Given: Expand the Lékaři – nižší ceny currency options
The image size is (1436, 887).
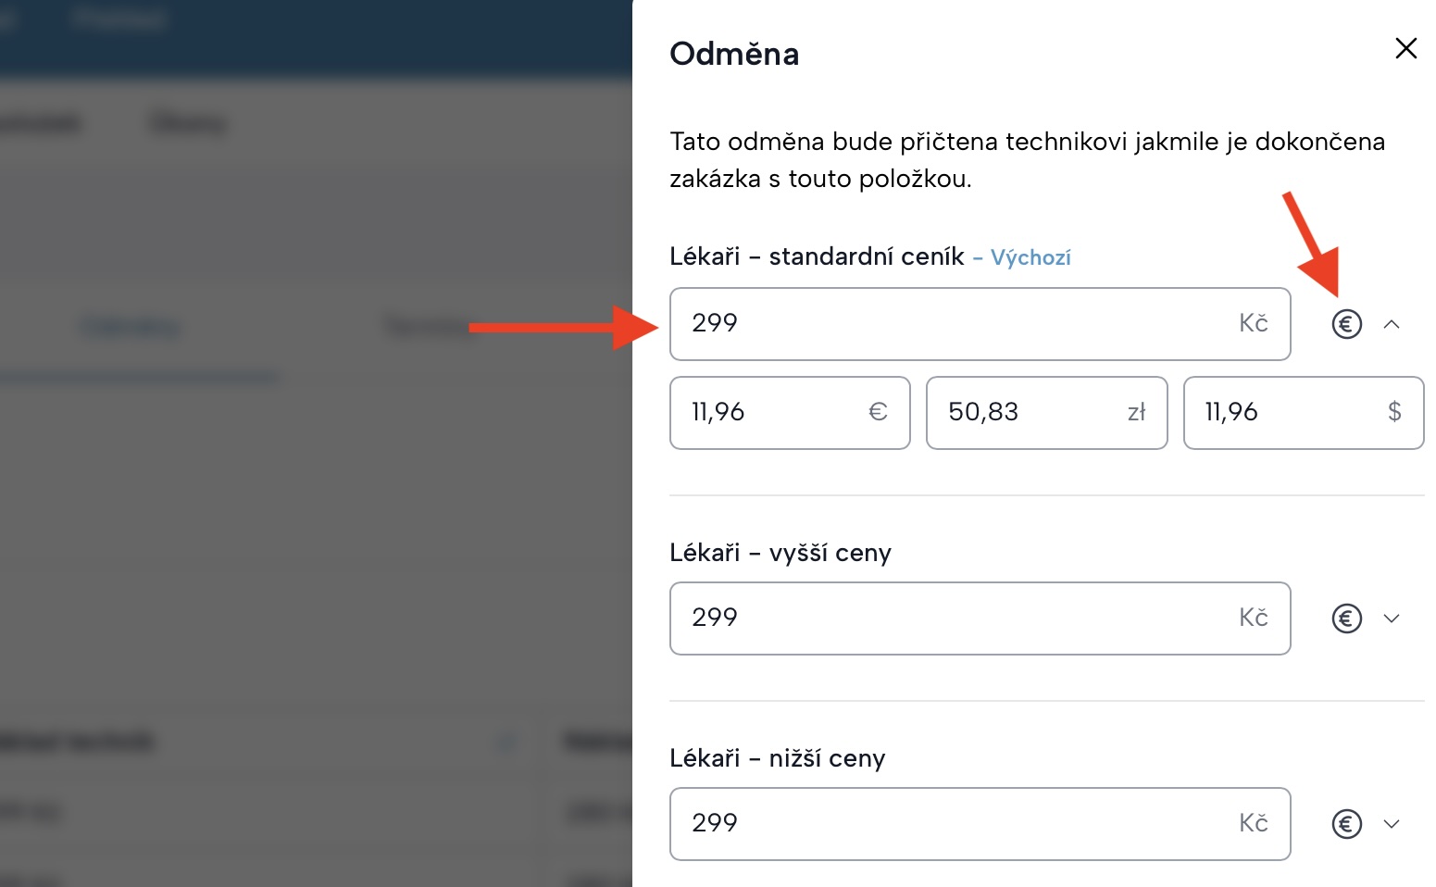Looking at the screenshot, I should pyautogui.click(x=1393, y=823).
